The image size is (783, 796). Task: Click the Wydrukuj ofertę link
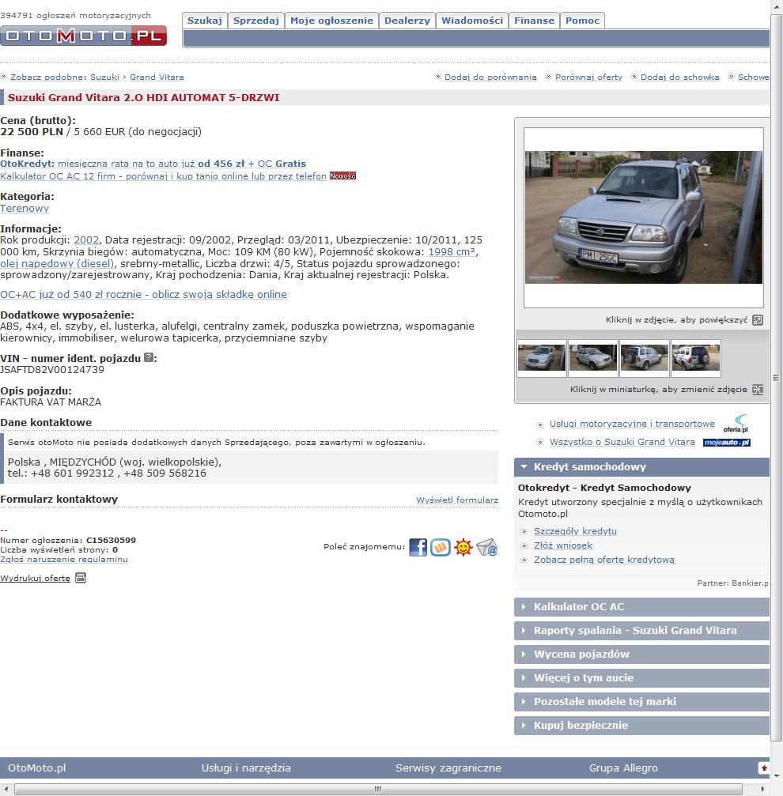point(35,578)
